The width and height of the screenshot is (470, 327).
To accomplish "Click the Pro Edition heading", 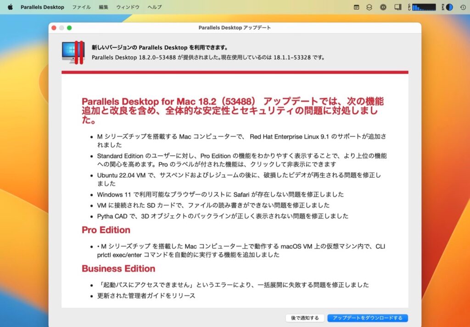I will [x=106, y=230].
